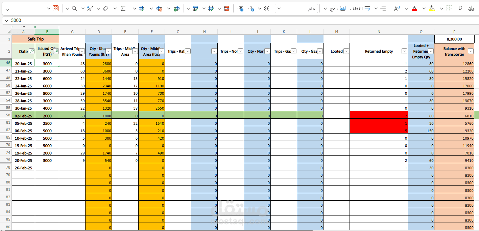Viewport: 479px width, 231px height.
Task: Apply the yellow fill color
Action: click(432, 8)
